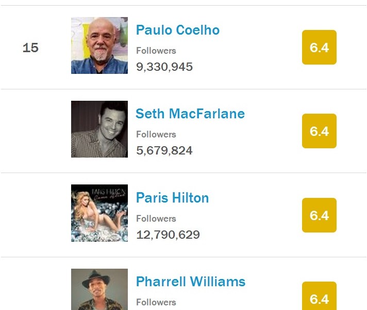367x310 pixels.
Task: Open Seth MacFarlane's profile link
Action: tap(190, 114)
